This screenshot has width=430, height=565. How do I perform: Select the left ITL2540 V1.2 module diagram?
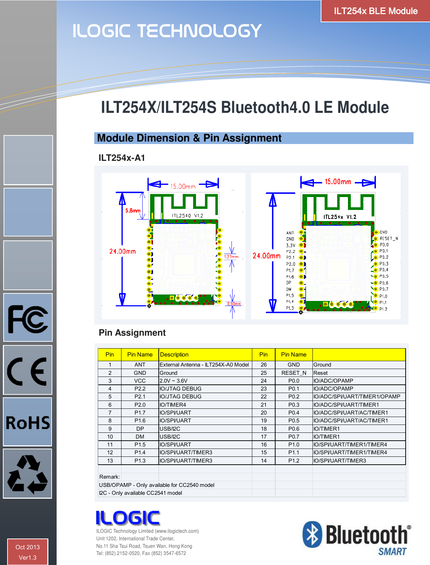click(173, 246)
